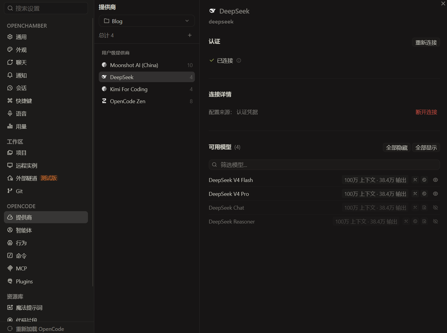Viewport: 447px width, 333px height.
Task: Open 聊天 chat settings
Action: [46, 63]
